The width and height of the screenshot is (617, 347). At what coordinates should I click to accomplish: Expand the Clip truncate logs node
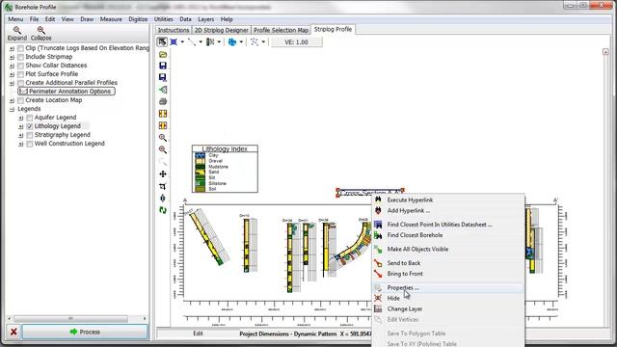click(x=12, y=48)
